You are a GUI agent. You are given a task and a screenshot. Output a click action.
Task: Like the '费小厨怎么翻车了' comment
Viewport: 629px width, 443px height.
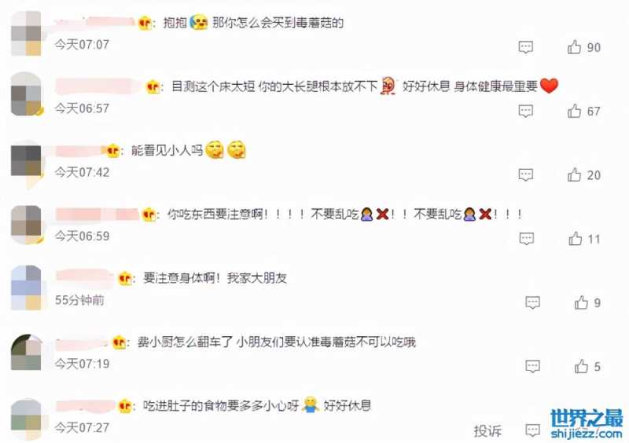[x=581, y=367]
